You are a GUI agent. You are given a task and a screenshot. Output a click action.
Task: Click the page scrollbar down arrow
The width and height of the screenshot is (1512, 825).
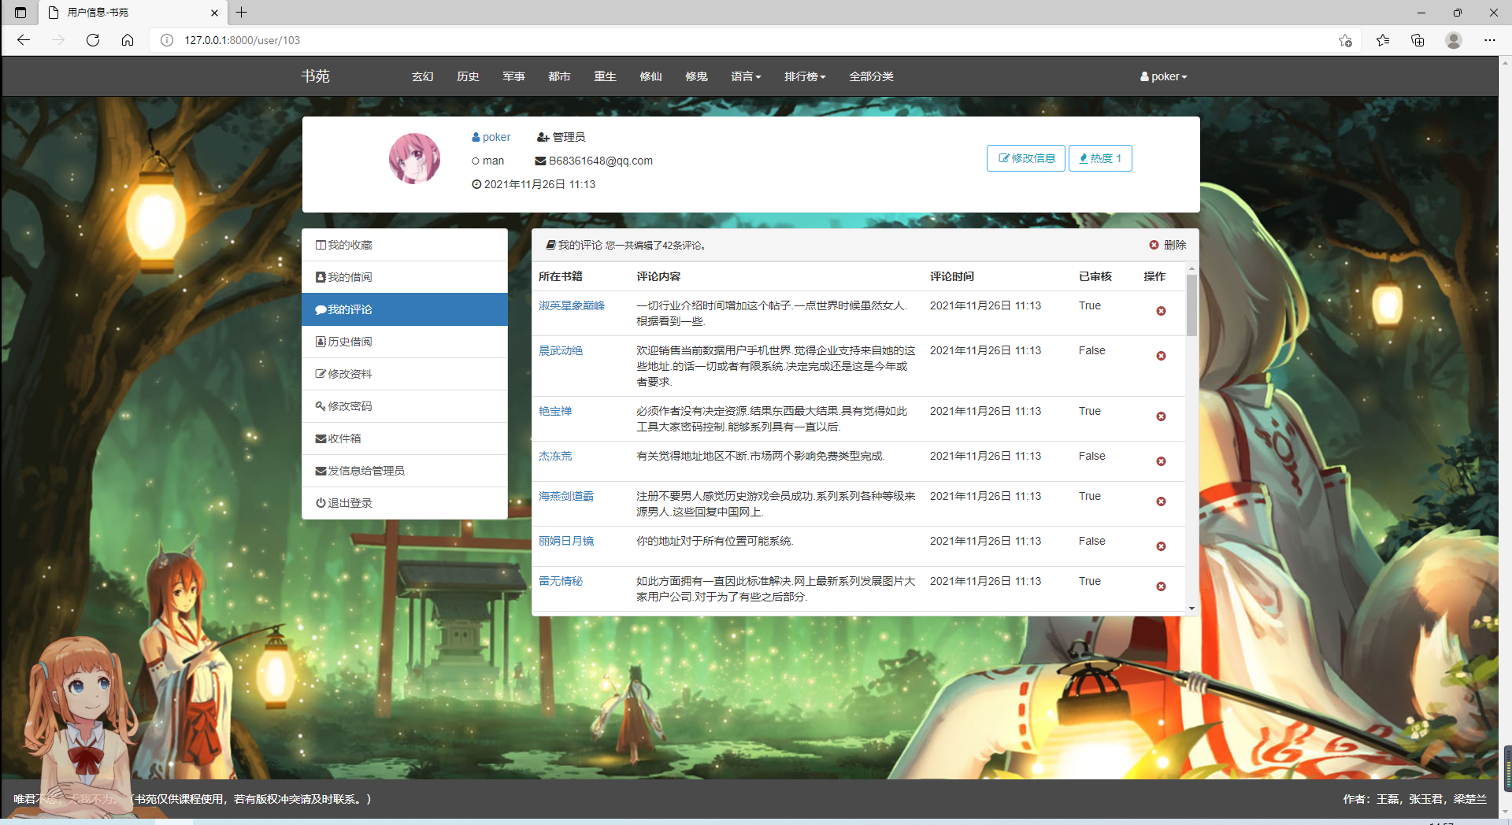click(1506, 812)
